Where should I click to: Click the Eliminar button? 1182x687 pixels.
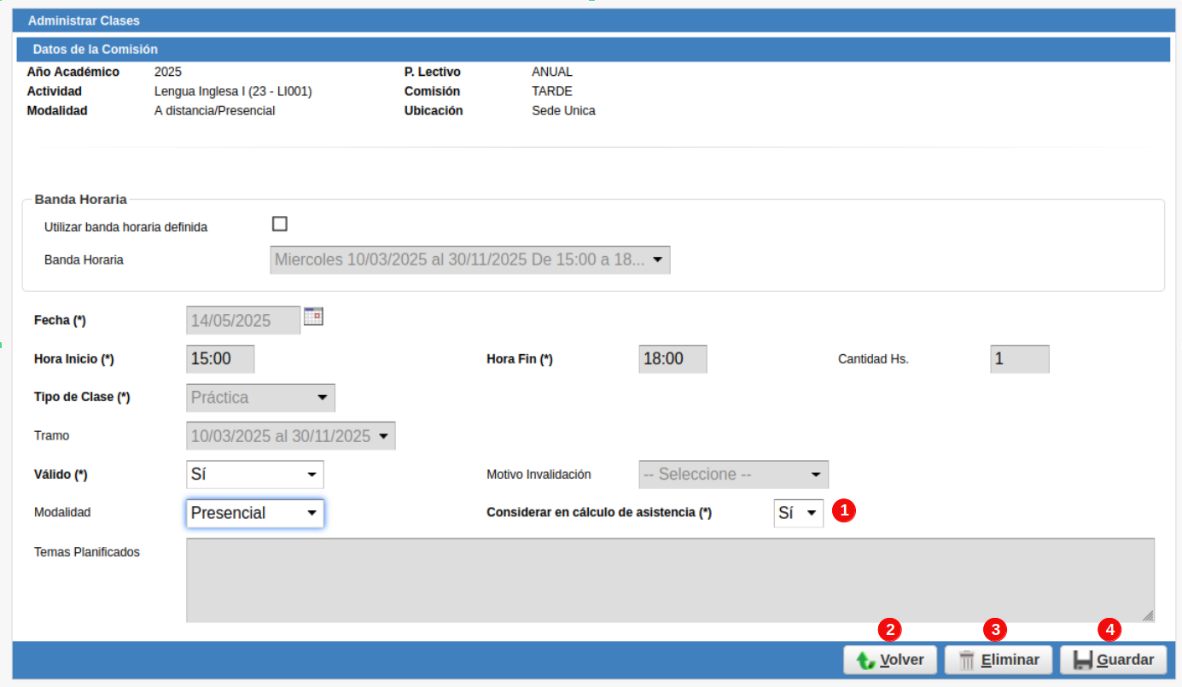(x=999, y=660)
